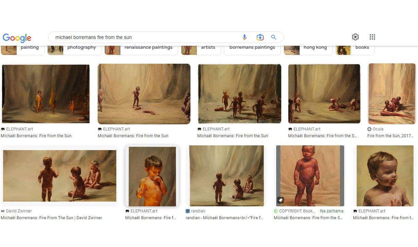Open the highlighted toddler-eating thumbnail
The image size is (418, 247).
coord(152,176)
